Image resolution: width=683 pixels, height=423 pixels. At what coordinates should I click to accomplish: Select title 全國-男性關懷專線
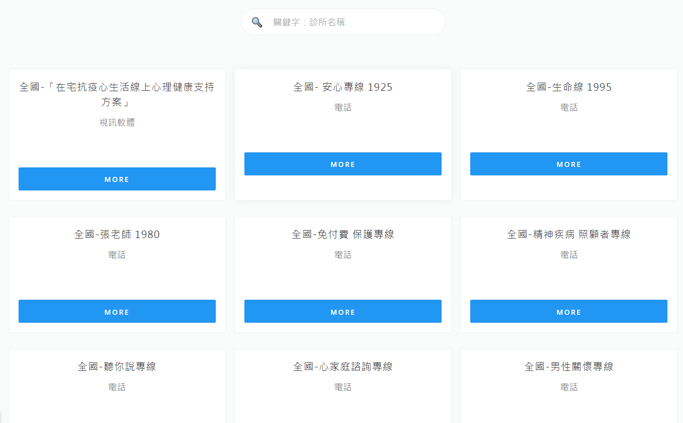(x=569, y=367)
